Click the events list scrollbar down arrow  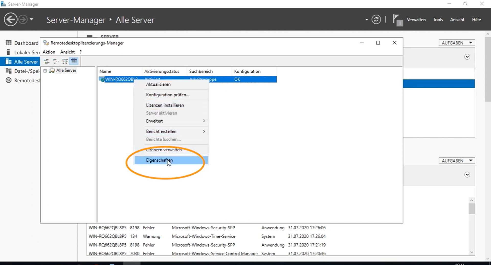472,252
